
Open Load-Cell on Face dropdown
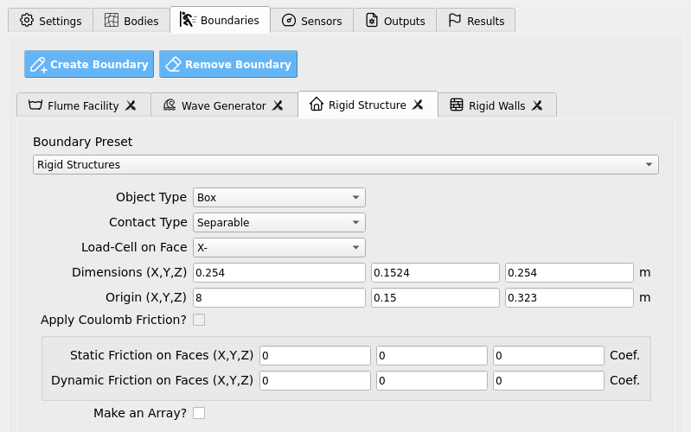[279, 247]
